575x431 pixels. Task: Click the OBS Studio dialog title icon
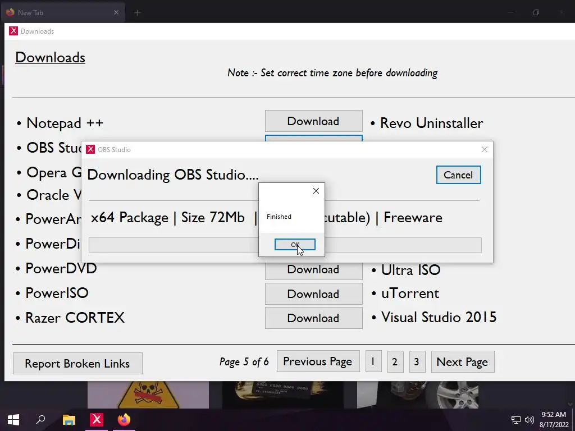tap(90, 149)
